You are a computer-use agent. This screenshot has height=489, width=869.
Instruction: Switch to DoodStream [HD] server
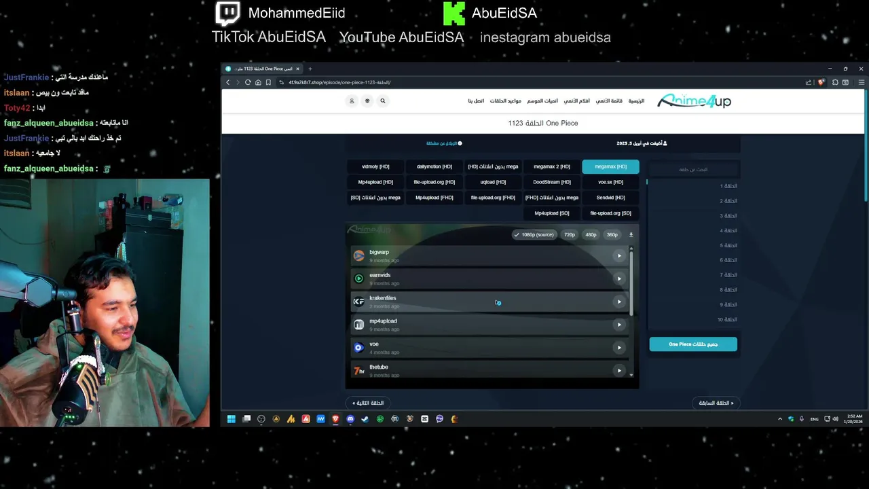tap(552, 182)
